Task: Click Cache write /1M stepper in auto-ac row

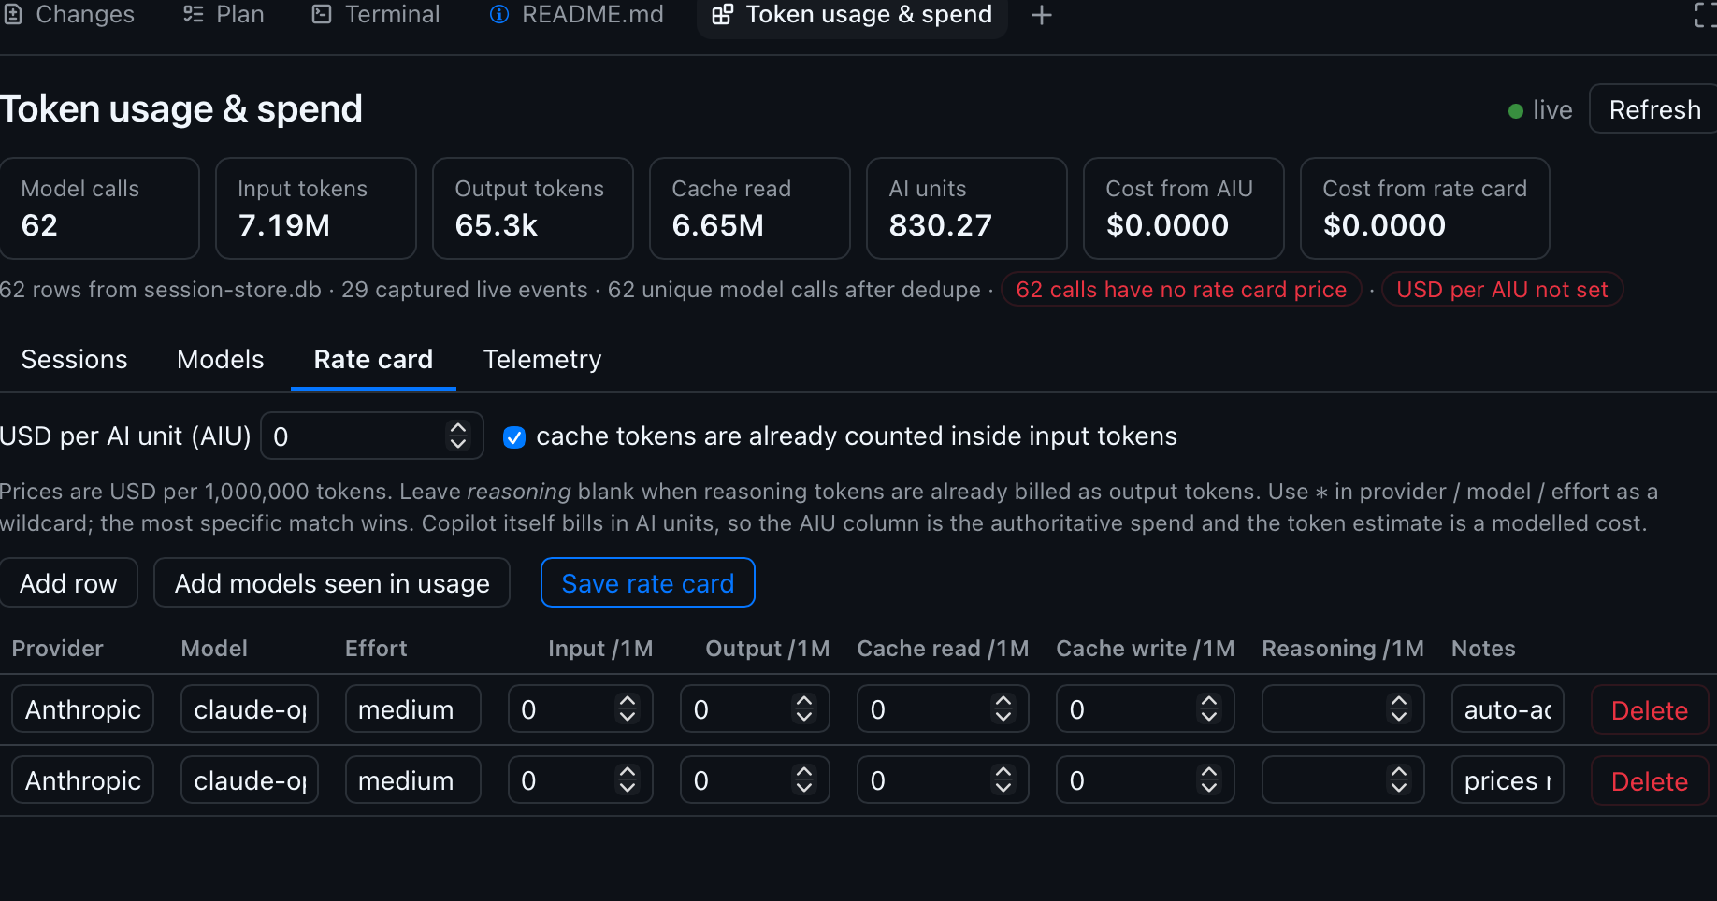Action: click(x=1209, y=709)
